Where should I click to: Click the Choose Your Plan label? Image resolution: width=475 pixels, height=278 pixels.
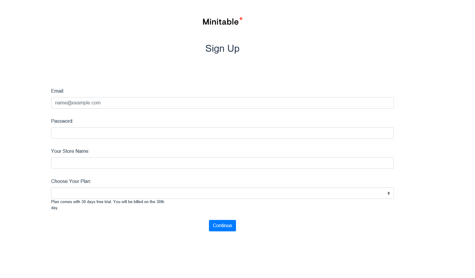pyautogui.click(x=71, y=181)
